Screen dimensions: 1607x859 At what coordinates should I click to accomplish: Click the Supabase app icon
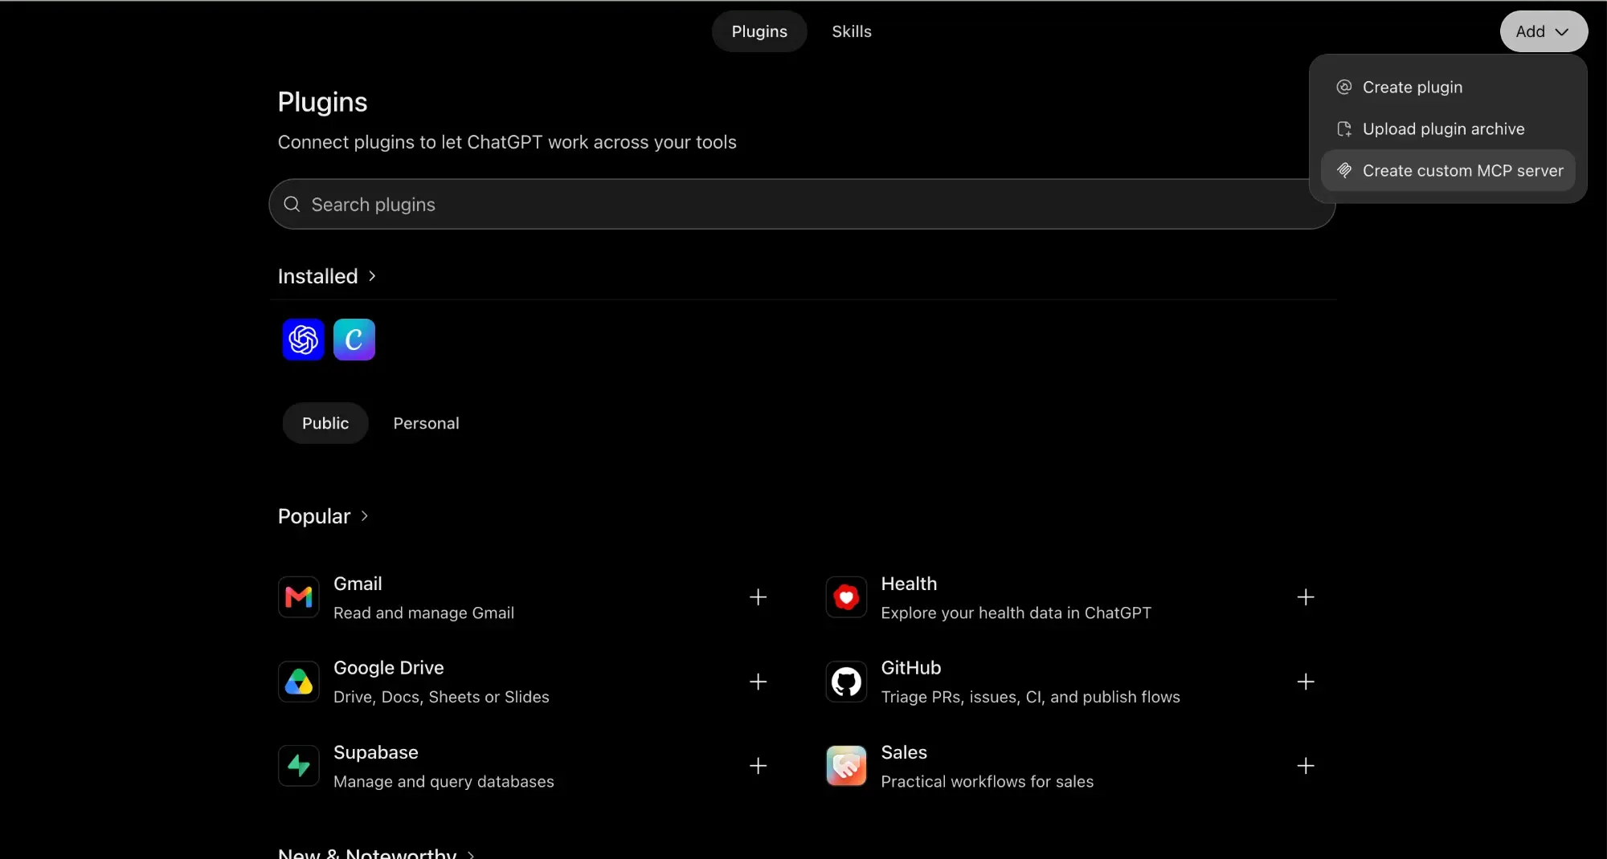pos(299,766)
